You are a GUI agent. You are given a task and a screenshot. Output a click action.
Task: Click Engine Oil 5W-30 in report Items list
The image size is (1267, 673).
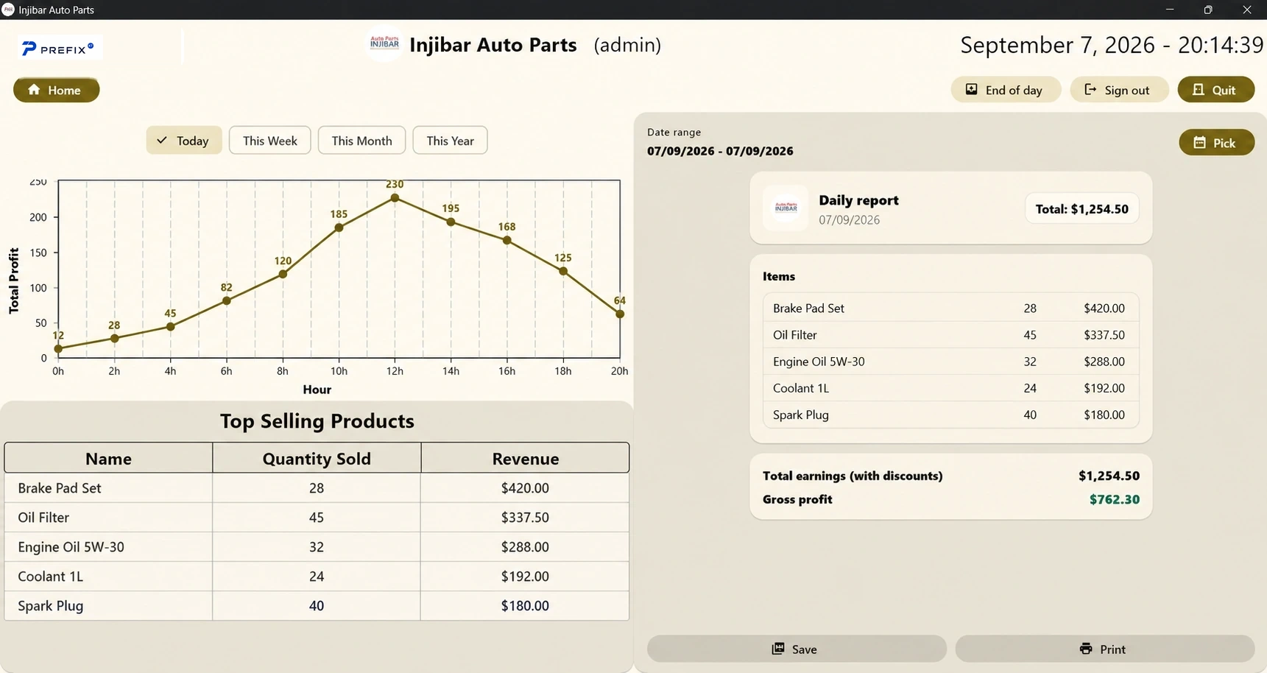(950, 362)
